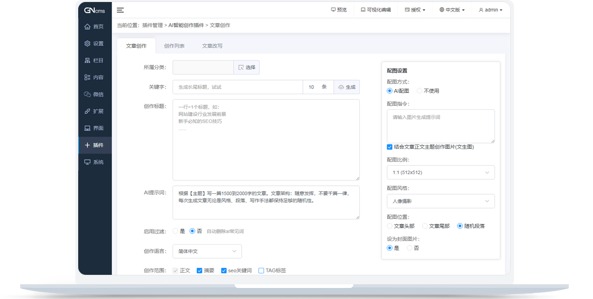The height and width of the screenshot is (299, 593).
Task: Check the TAG标签 checkbox
Action: 261,270
